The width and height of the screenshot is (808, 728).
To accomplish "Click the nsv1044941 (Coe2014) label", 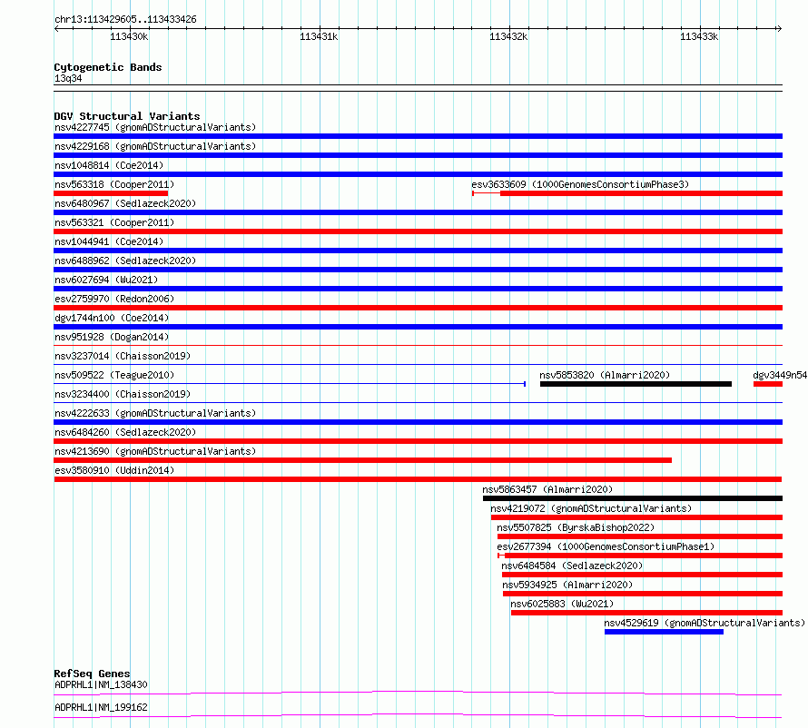I will tap(109, 241).
